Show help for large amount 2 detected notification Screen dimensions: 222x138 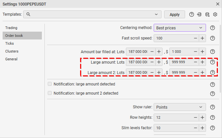click(213, 94)
